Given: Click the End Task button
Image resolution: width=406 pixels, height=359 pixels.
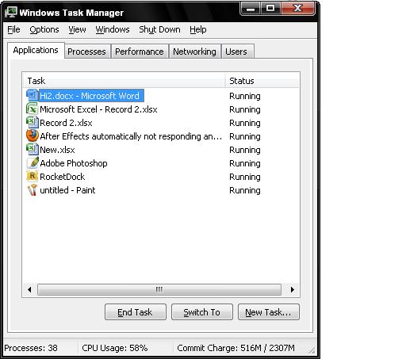Looking at the screenshot, I should coord(136,312).
